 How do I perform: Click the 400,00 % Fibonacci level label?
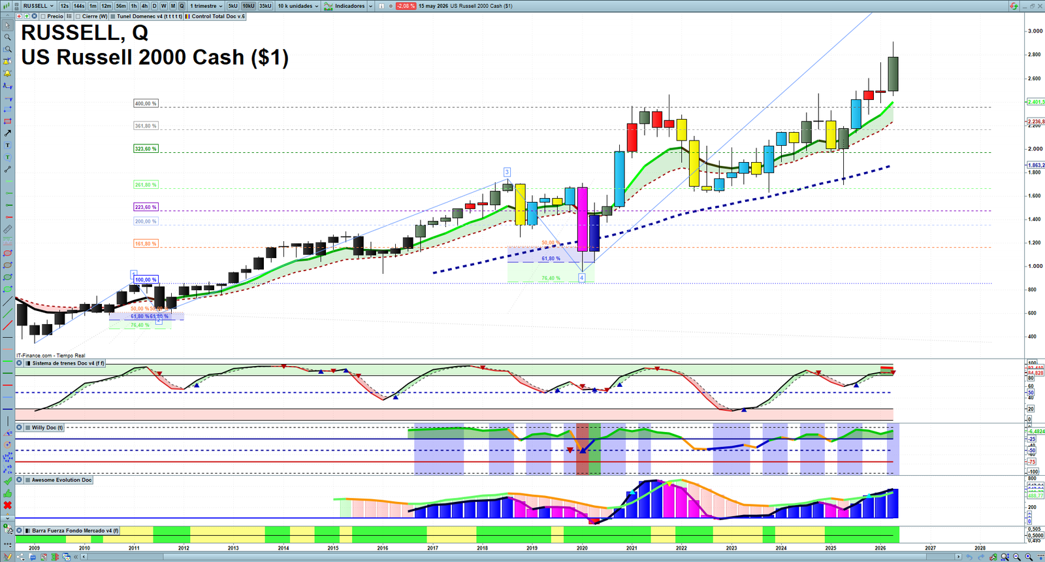click(146, 103)
